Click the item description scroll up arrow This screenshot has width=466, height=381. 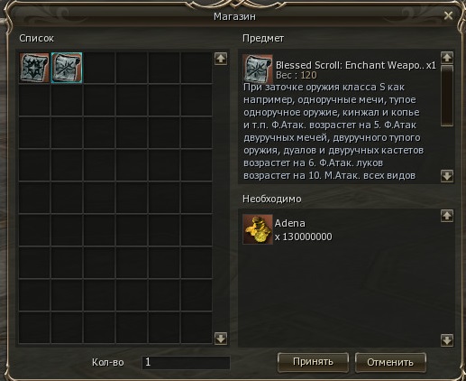tap(447, 57)
